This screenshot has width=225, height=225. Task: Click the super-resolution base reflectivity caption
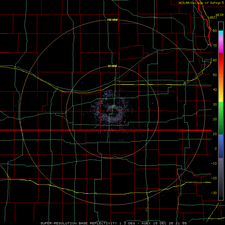coord(113,223)
